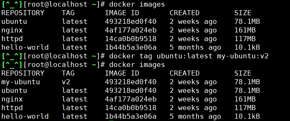Click '2 weeks ago' in the my-ubuntu row
The image size is (290, 121).
(x=193, y=82)
